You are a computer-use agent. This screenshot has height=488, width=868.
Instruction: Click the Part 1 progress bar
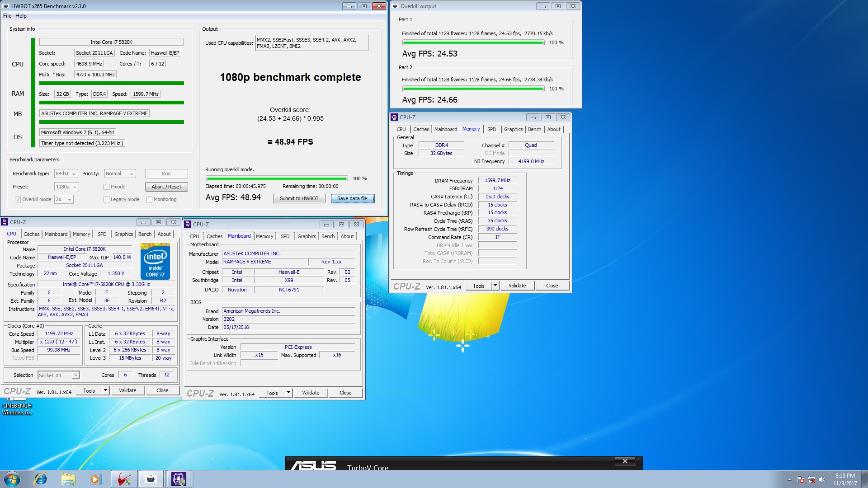pos(473,42)
